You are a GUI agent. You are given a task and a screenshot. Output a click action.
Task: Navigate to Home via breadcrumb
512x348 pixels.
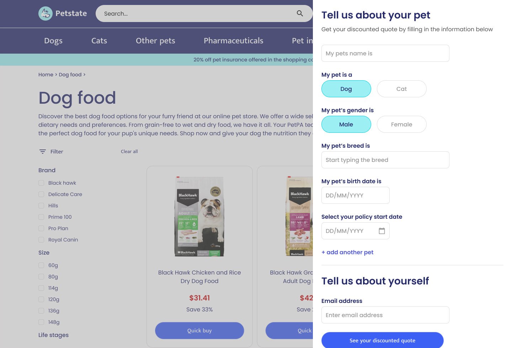[46, 75]
